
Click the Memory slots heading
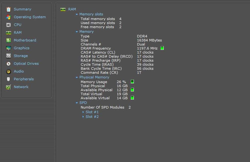[x=91, y=14]
